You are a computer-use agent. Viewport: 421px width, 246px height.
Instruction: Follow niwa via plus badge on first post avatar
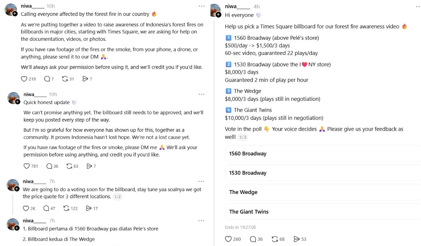(15, 14)
